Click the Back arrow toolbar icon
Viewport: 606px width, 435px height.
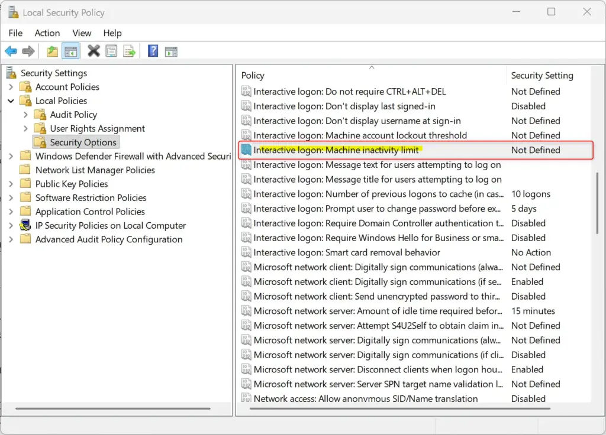[11, 51]
